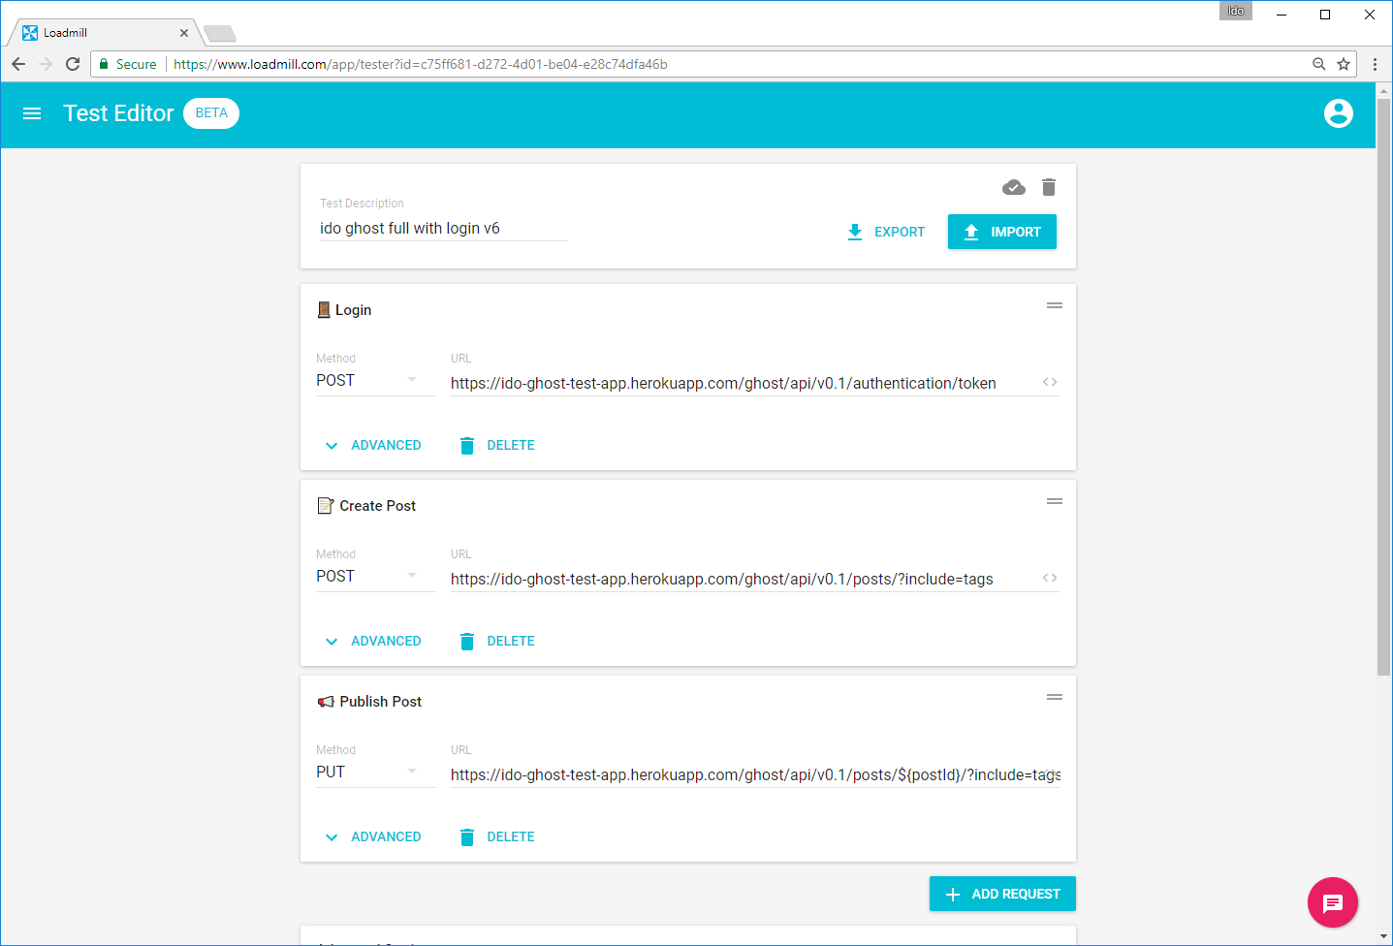Click the Publish Post request title

pos(381,702)
